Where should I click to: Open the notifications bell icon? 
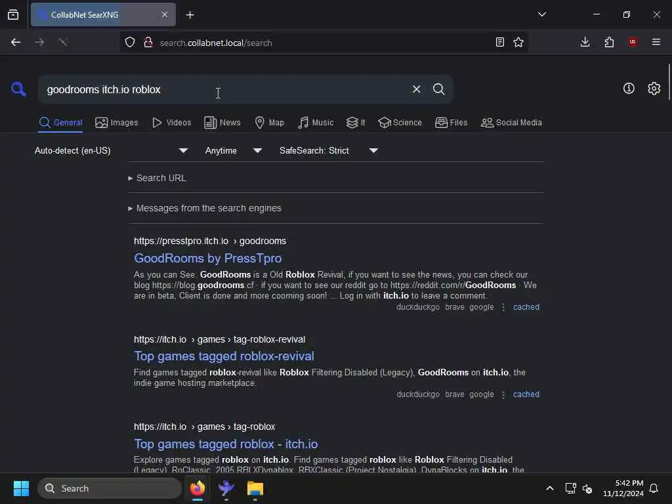(x=654, y=488)
